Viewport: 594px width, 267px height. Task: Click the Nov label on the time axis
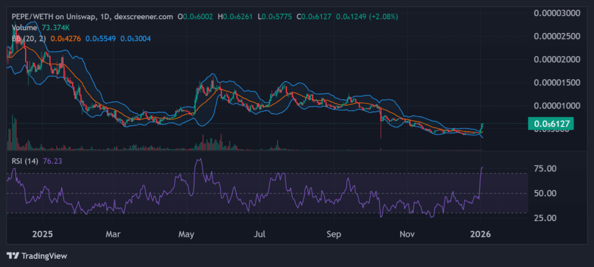[x=408, y=234]
